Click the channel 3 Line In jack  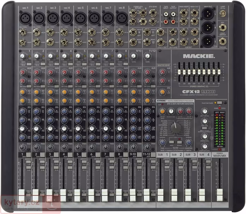pos(50,33)
